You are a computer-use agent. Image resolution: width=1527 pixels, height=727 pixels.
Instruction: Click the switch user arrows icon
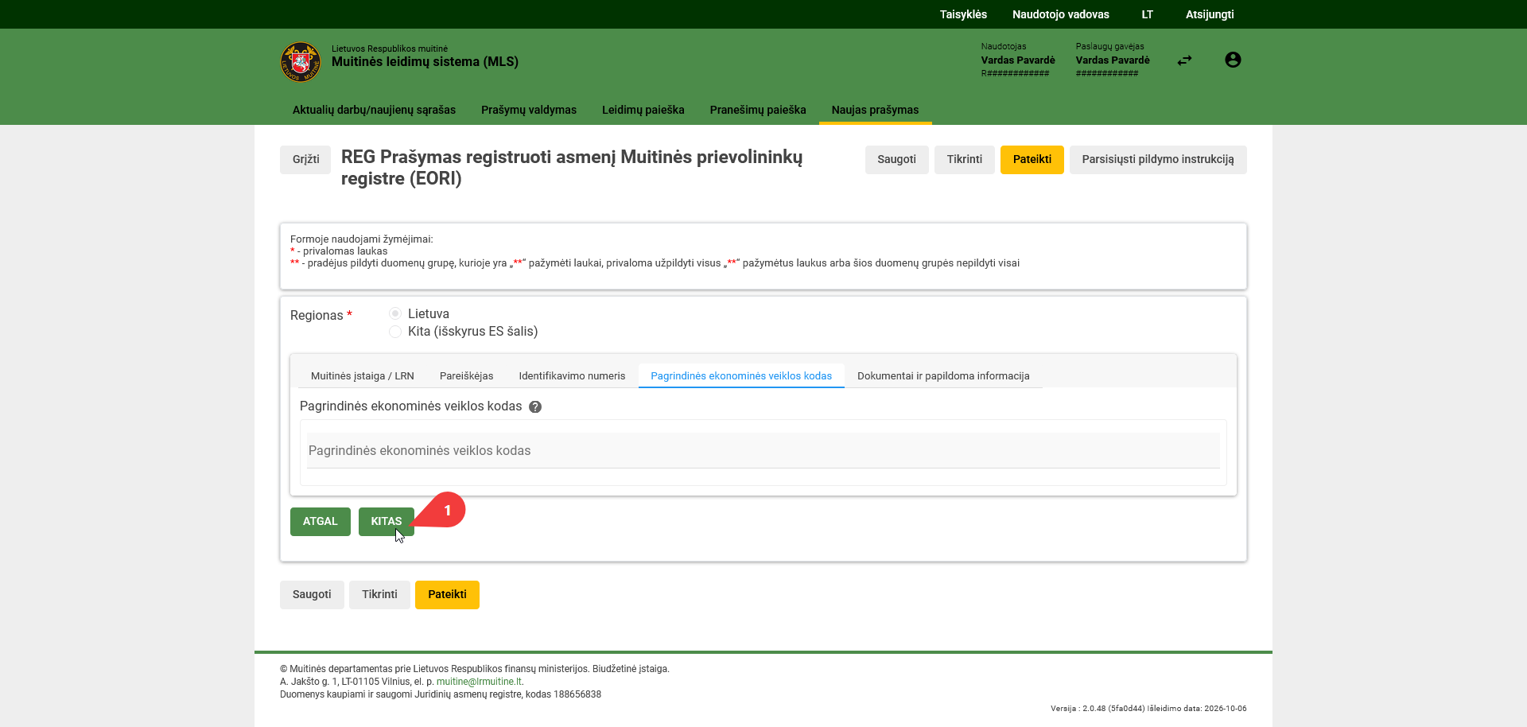[1185, 60]
